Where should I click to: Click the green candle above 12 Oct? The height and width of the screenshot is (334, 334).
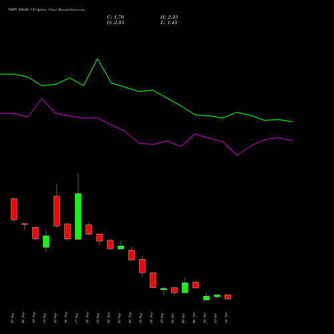[206, 298]
